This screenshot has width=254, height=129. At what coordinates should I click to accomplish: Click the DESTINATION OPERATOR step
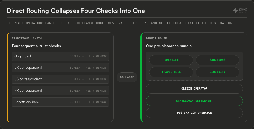click(x=194, y=113)
